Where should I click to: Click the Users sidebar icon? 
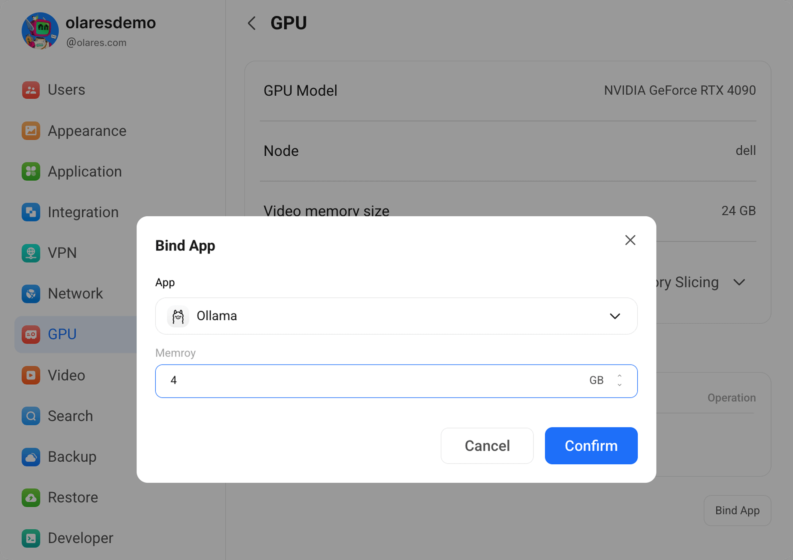tap(31, 90)
